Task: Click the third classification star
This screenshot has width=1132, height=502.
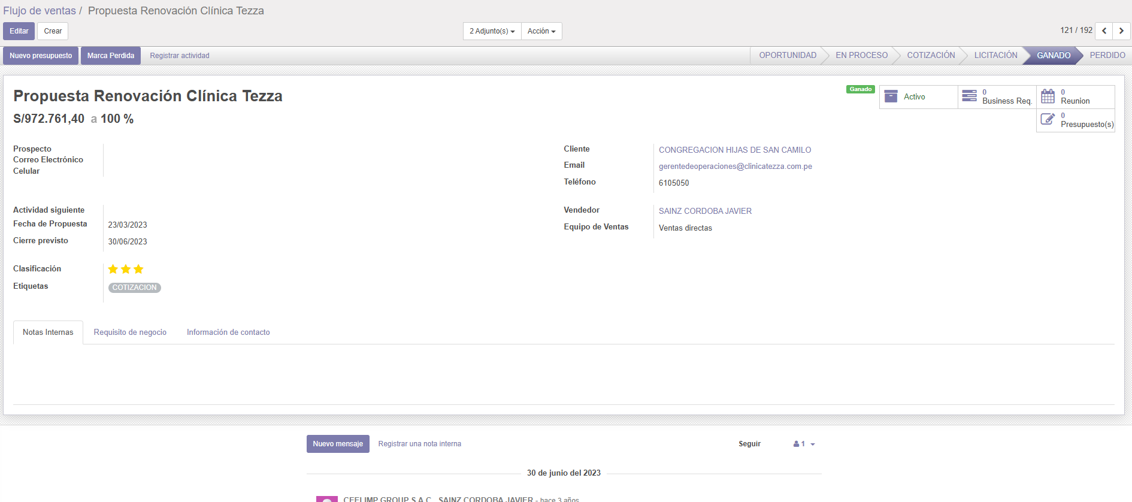Action: point(138,269)
